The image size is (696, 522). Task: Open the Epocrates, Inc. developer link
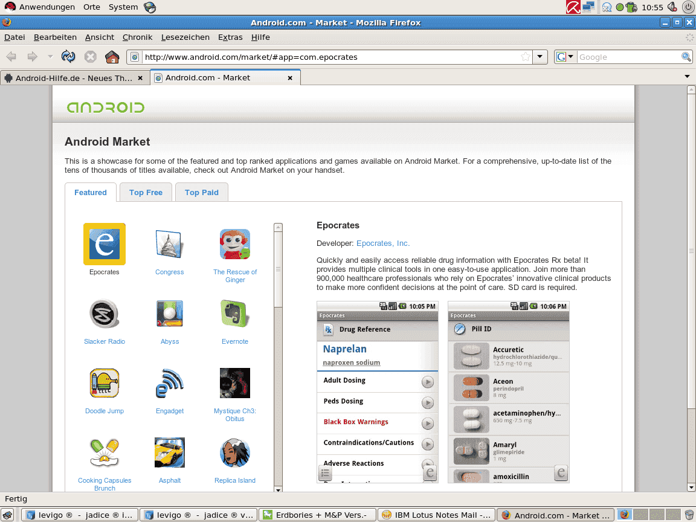[x=383, y=243]
